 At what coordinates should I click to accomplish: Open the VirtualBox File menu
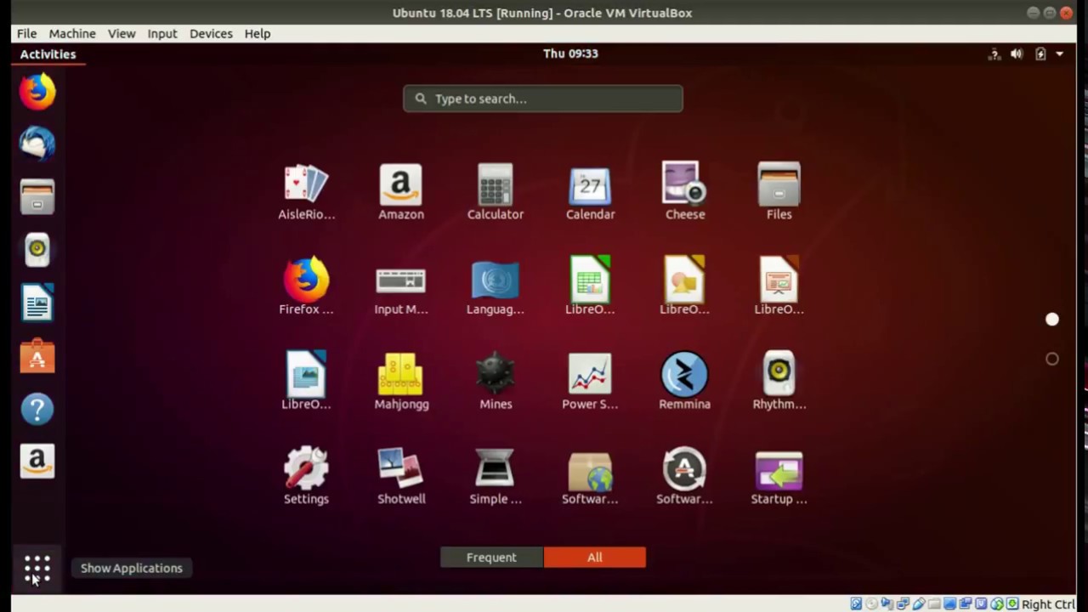click(26, 34)
